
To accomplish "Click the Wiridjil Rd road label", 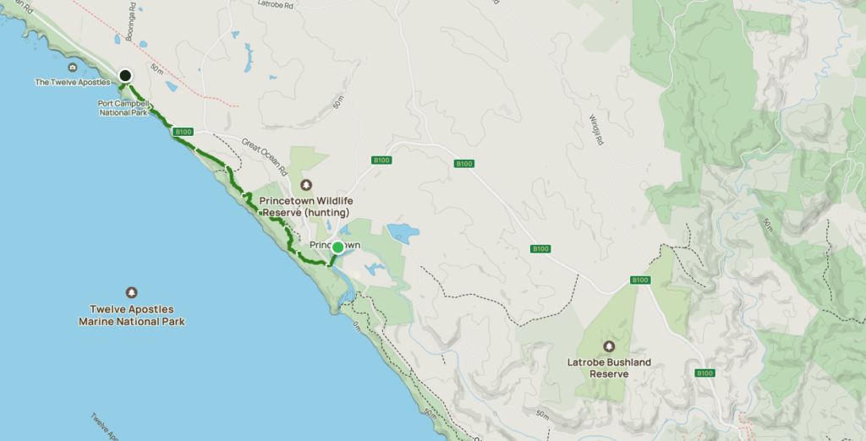I will click(x=596, y=129).
